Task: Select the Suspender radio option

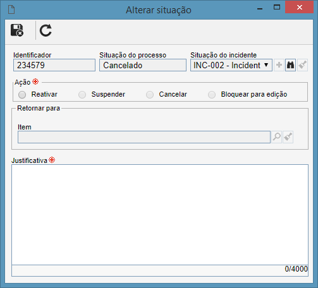Action: pyautogui.click(x=82, y=95)
